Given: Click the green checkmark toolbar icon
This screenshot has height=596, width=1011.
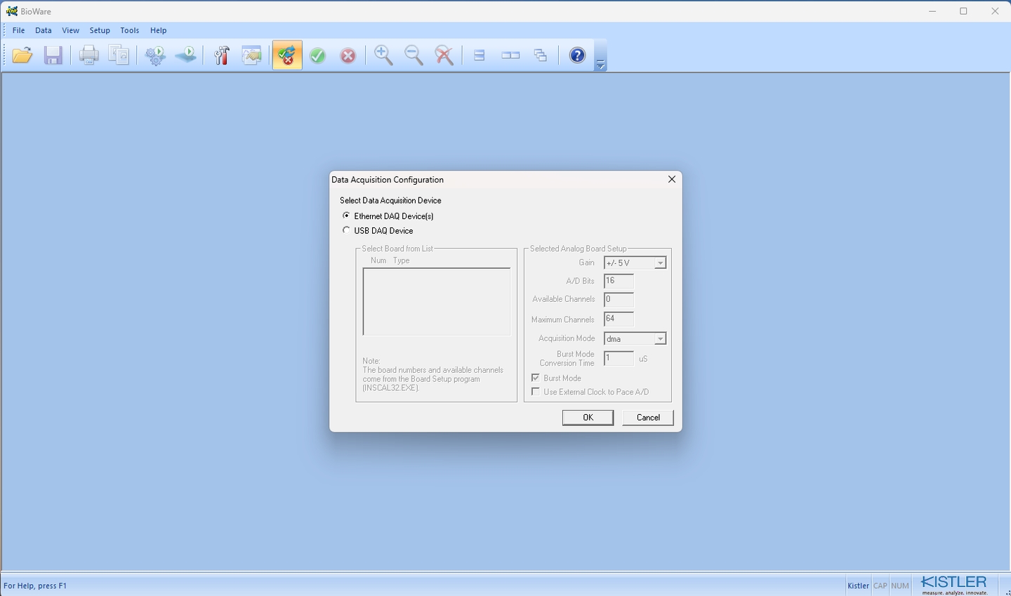Looking at the screenshot, I should (318, 55).
